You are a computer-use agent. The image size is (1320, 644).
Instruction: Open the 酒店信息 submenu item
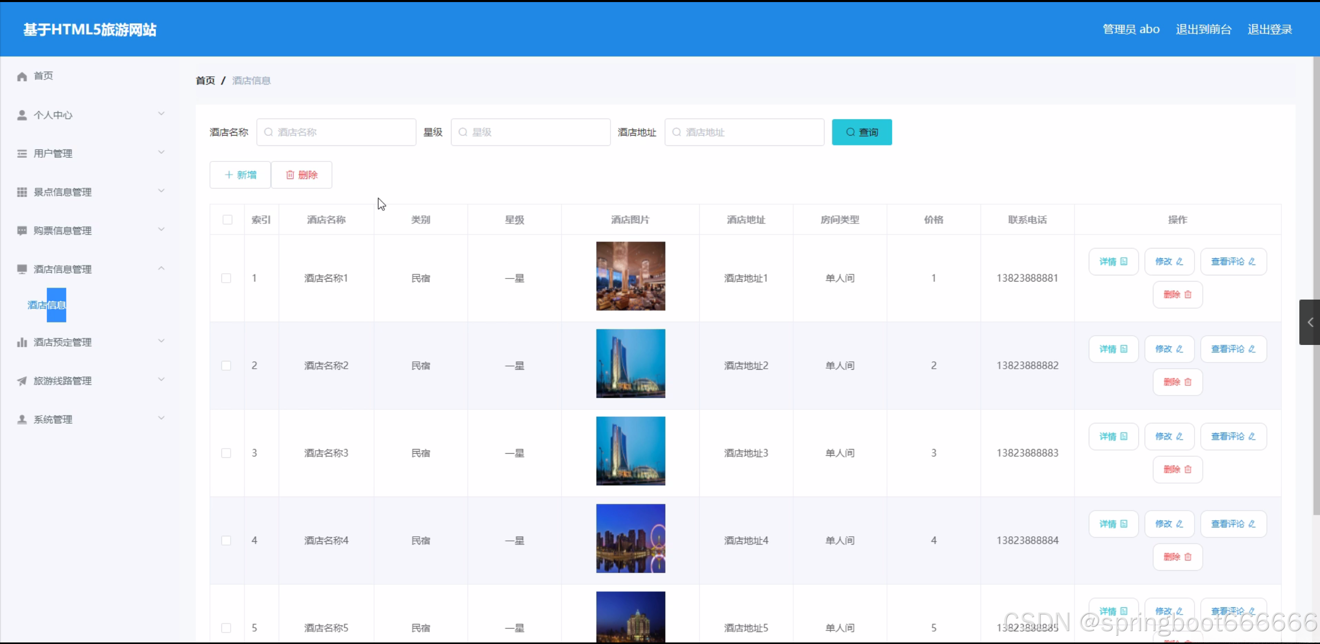46,305
